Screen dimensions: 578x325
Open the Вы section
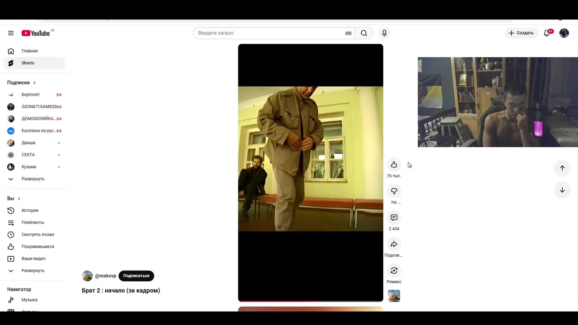coord(14,199)
